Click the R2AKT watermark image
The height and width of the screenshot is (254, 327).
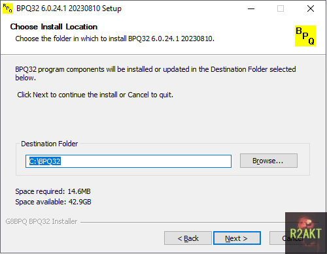tap(306, 233)
